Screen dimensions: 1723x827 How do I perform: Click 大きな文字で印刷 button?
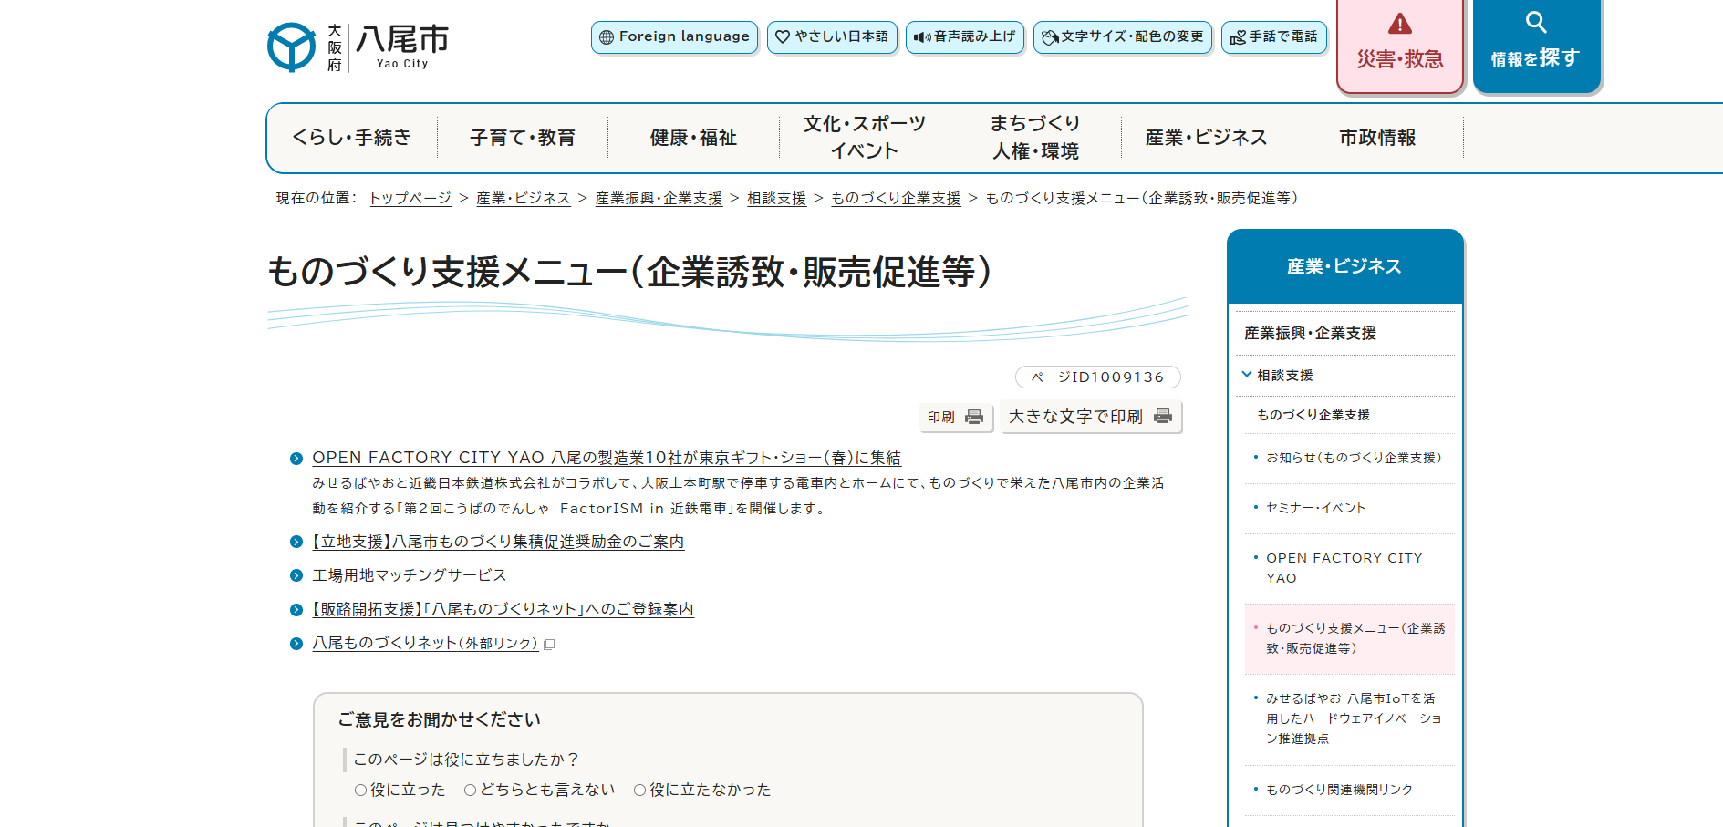click(x=1091, y=417)
